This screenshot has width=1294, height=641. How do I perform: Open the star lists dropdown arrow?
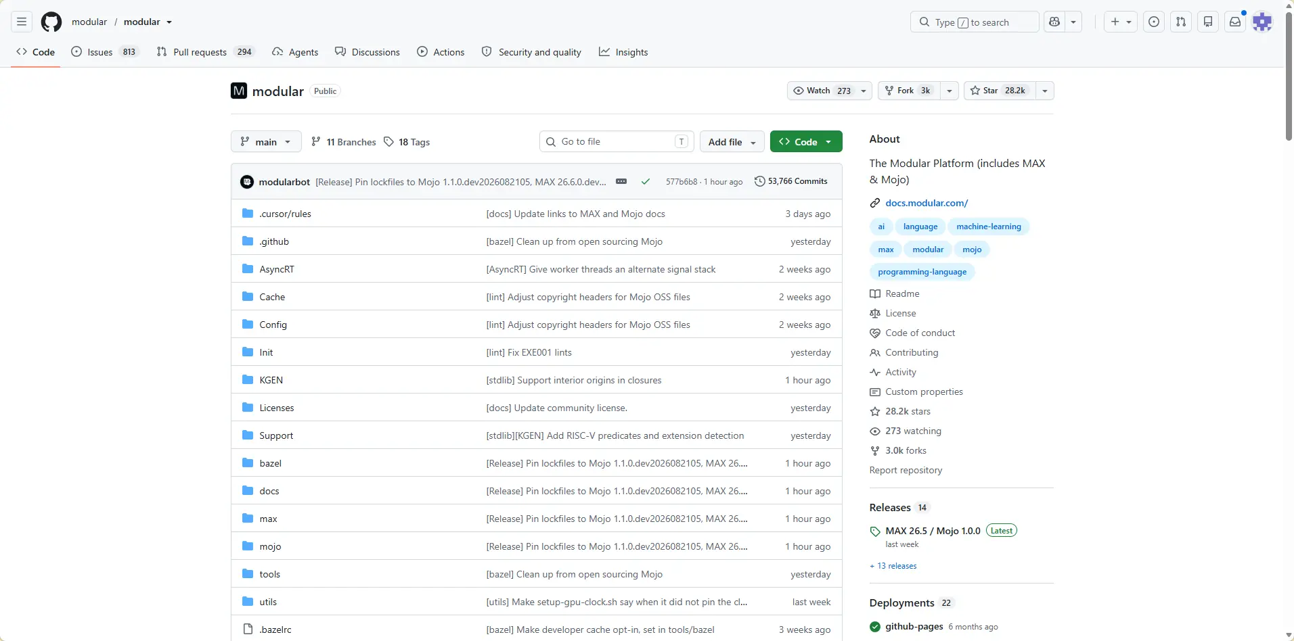[1045, 91]
